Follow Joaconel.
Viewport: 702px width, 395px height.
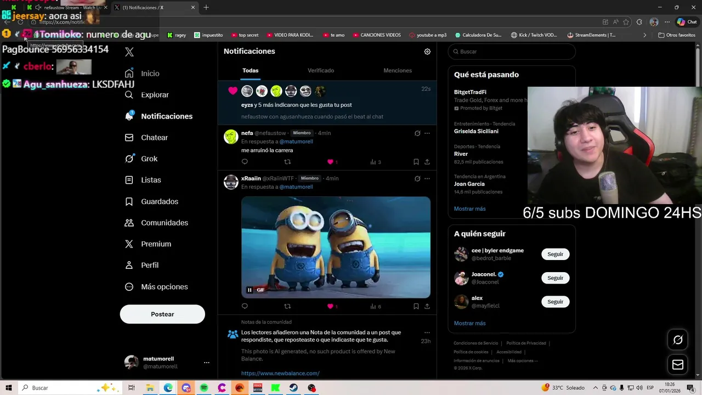[x=555, y=278]
